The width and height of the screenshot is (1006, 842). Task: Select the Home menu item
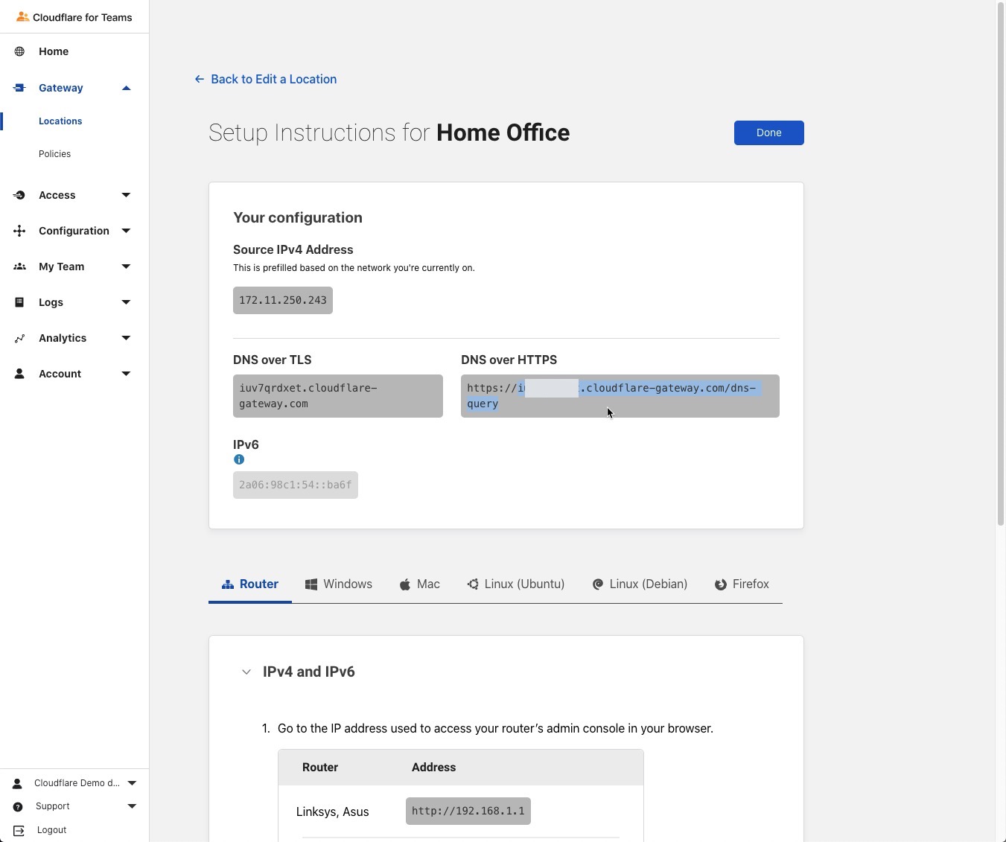pos(54,51)
